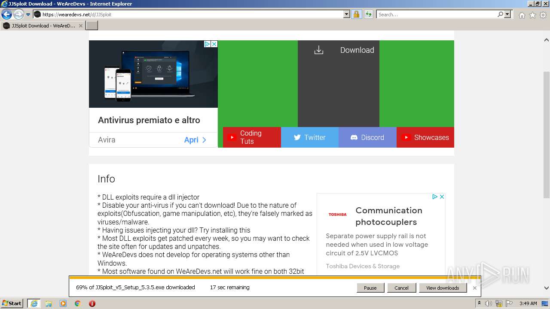Click AdChoices icon on Toshiba ad
This screenshot has height=309, width=550.
pos(435,197)
